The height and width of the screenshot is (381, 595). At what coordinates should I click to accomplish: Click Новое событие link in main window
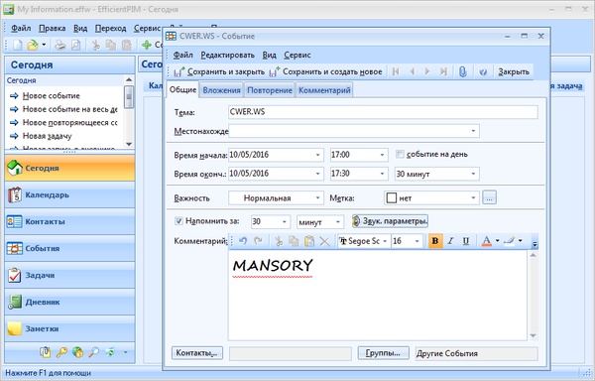(x=52, y=95)
